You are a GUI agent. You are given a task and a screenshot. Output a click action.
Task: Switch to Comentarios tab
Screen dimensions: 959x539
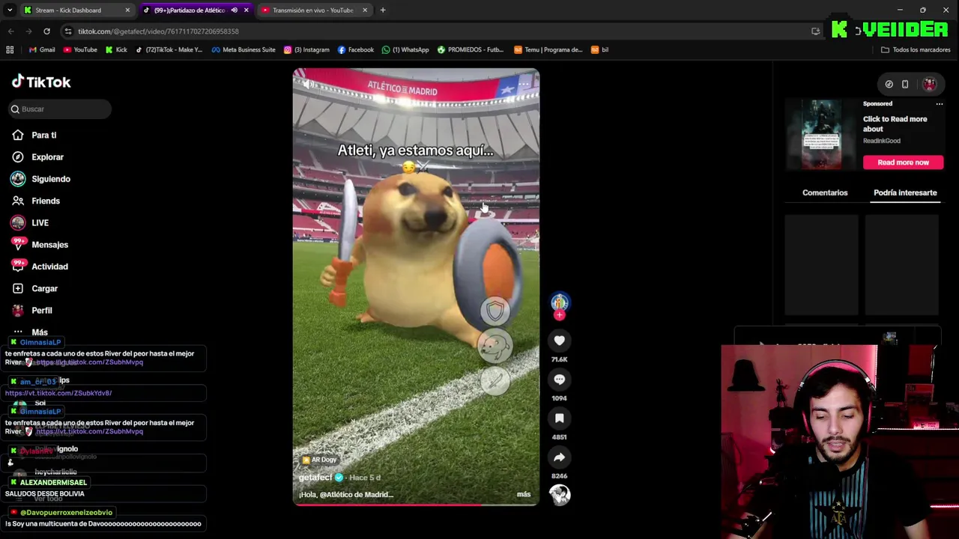click(825, 192)
